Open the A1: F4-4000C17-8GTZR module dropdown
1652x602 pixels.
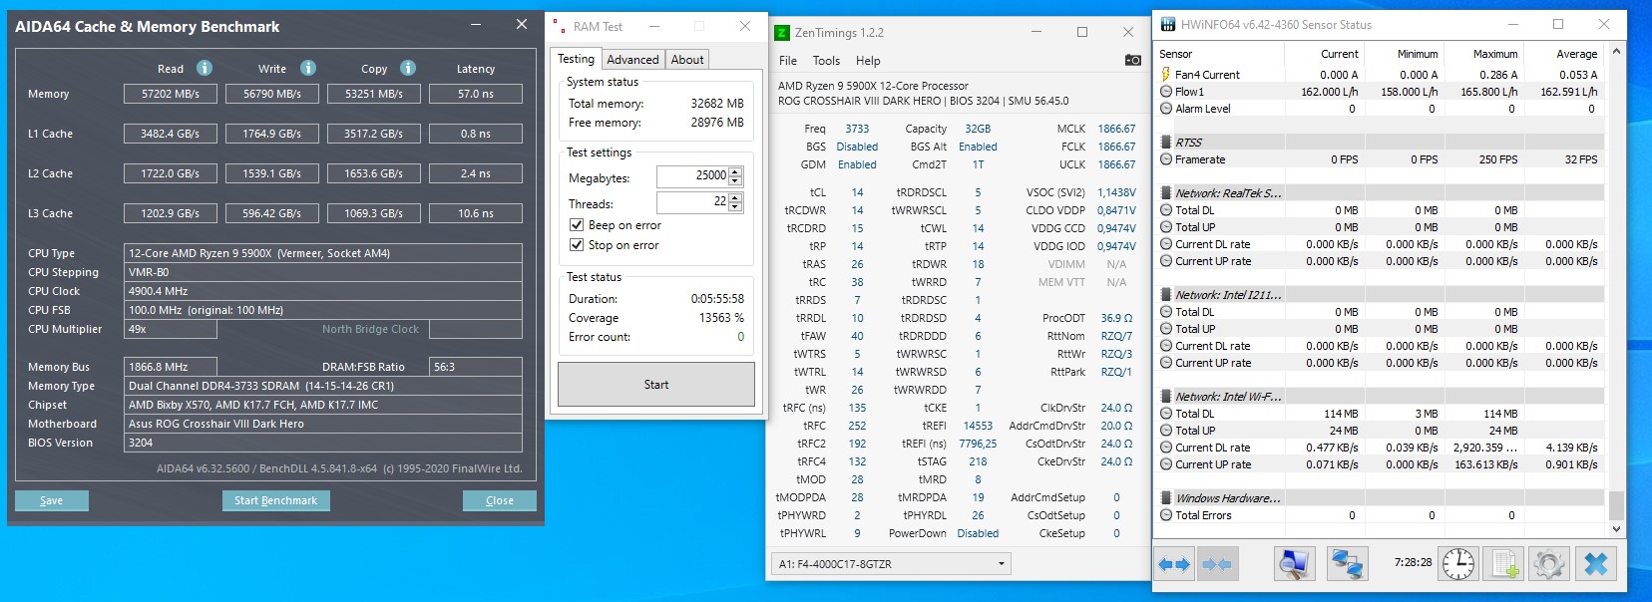[x=891, y=564]
